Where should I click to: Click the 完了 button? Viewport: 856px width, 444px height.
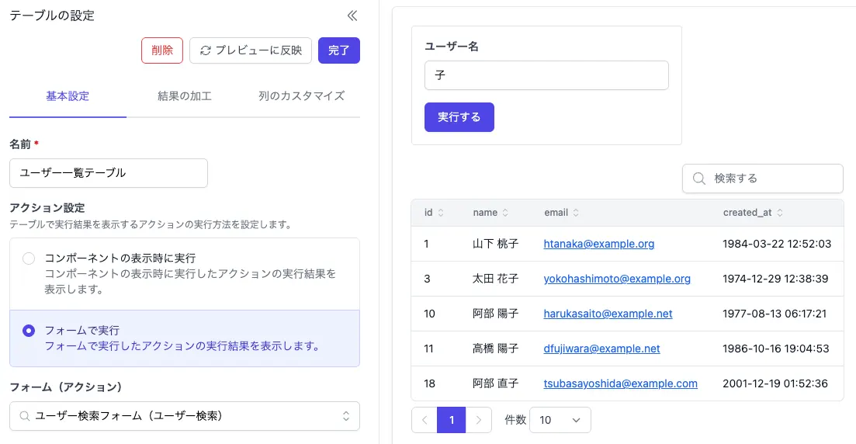coord(339,50)
